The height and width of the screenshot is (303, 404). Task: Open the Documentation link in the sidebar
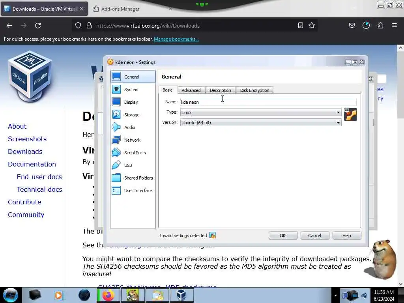tap(32, 164)
